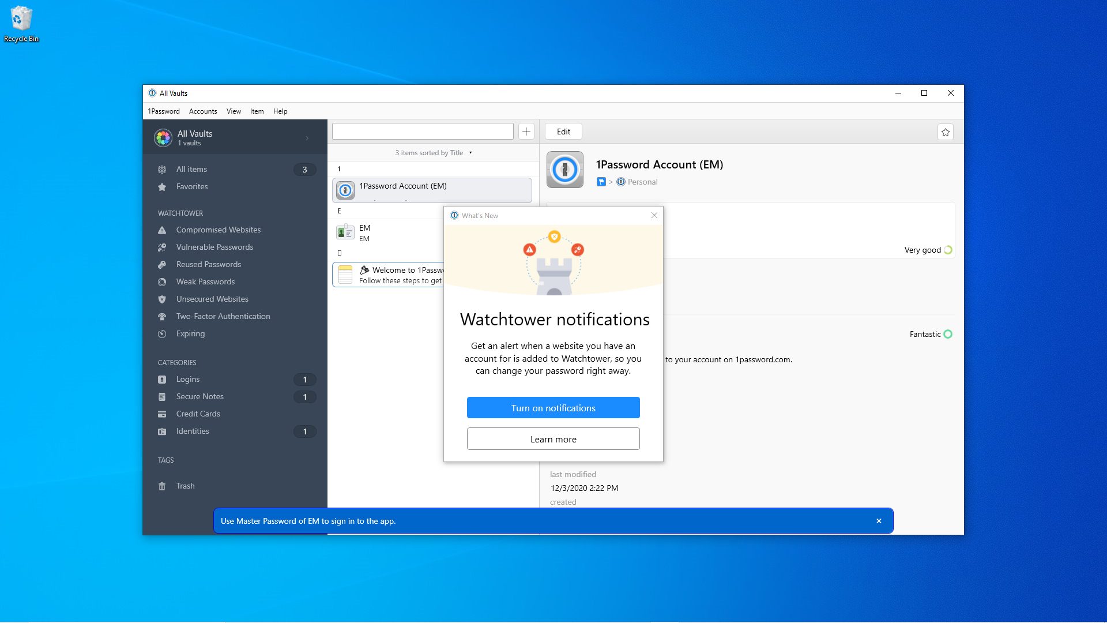Click the Unsecured Websites shield icon
The height and width of the screenshot is (623, 1107).
[x=162, y=299]
